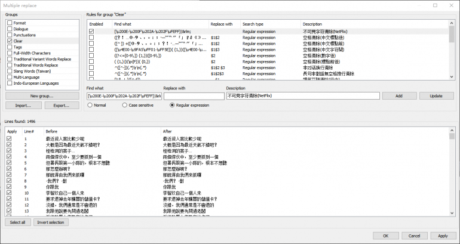The width and height of the screenshot is (460, 244).
Task: Click the Update rule button
Action: [x=436, y=96]
